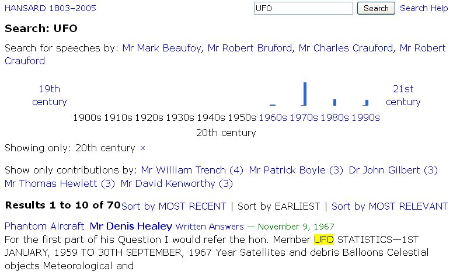Remove the 20th century filter ×
The image size is (453, 278).
point(142,148)
